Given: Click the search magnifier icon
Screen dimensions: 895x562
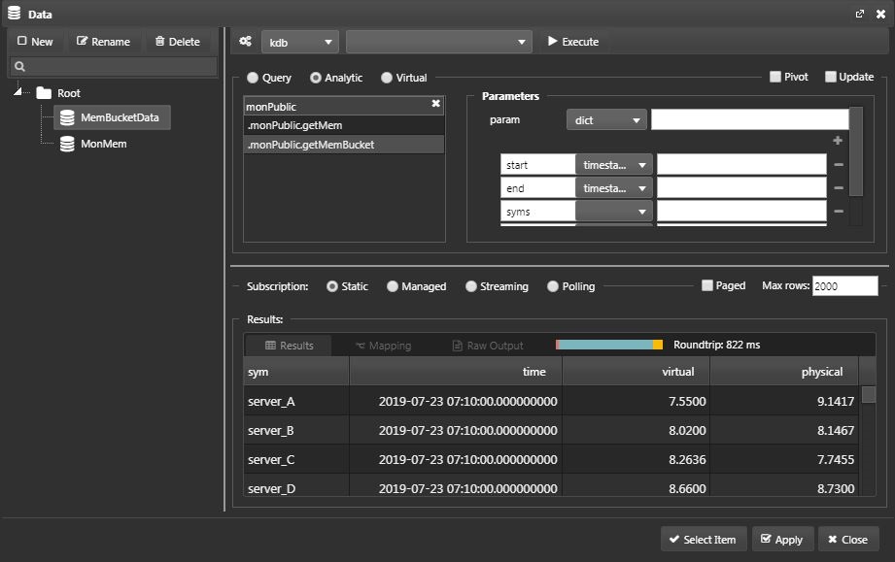Looking at the screenshot, I should pyautogui.click(x=20, y=67).
